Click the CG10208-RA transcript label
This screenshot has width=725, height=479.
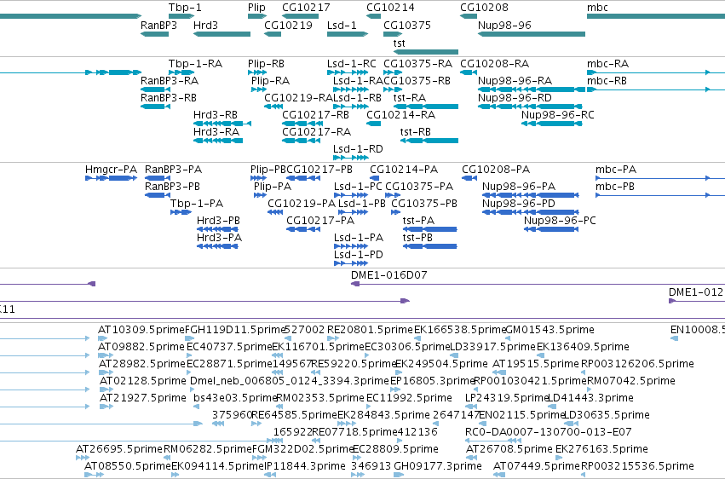(494, 64)
